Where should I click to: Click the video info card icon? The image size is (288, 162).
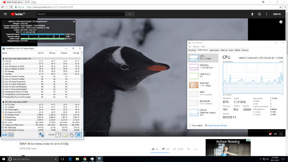[281, 22]
